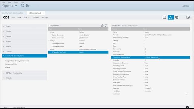Add Google Maps Overlay Component
Image resolution: width=194 pixels, height=109 pixels.
(x=17, y=61)
